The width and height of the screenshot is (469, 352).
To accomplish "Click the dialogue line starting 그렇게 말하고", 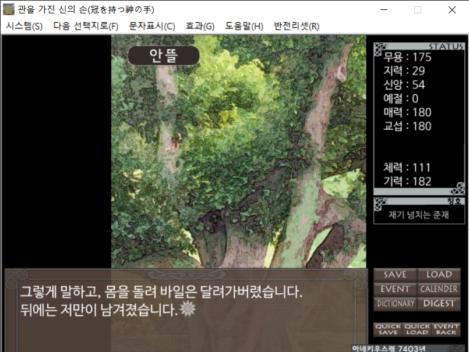I will (161, 292).
